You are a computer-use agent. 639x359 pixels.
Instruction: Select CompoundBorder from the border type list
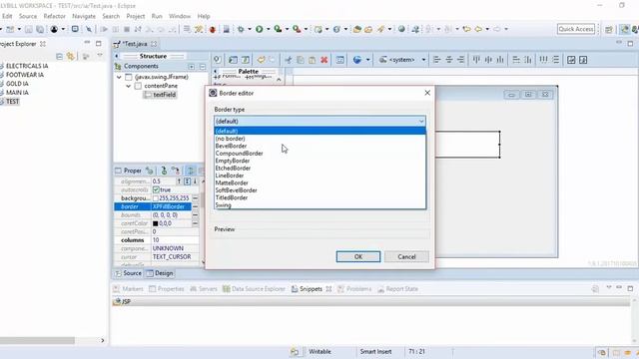319,154
